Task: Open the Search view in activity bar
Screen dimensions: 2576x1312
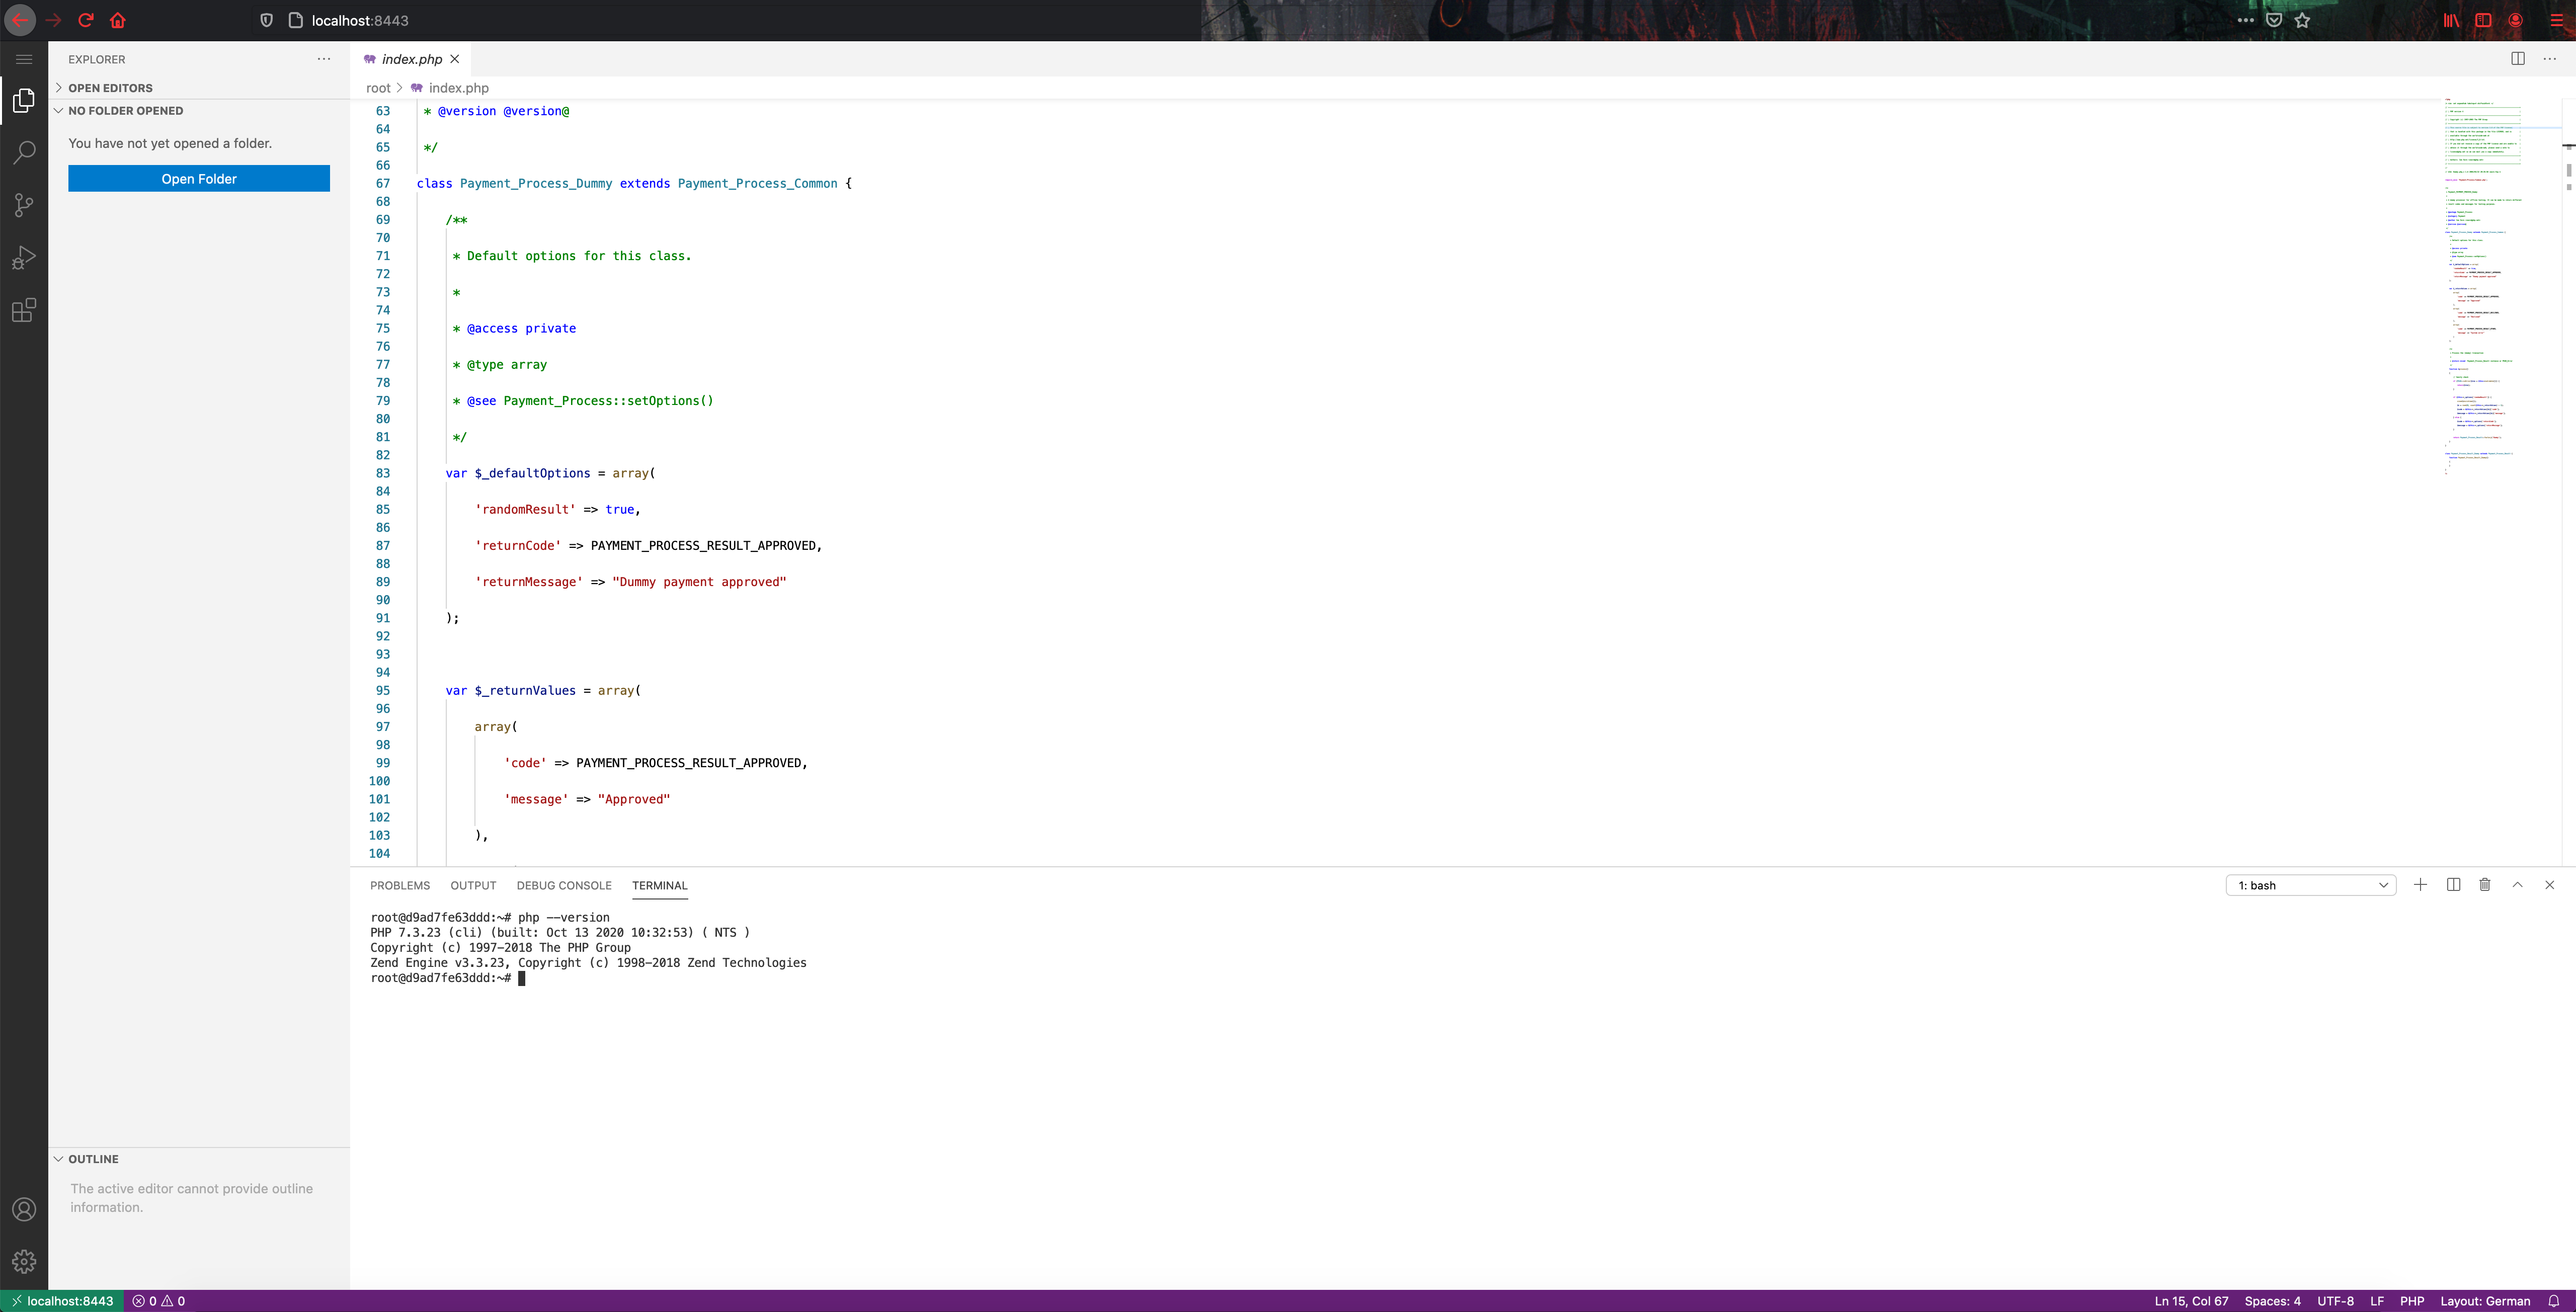Action: coord(24,153)
